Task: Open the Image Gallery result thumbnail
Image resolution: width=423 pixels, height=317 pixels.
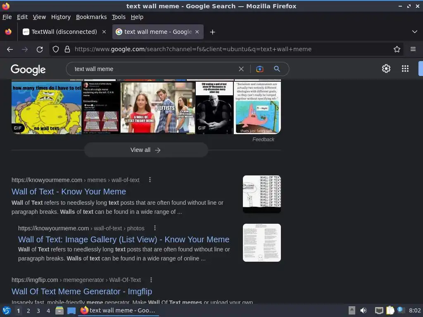Action: [261, 243]
